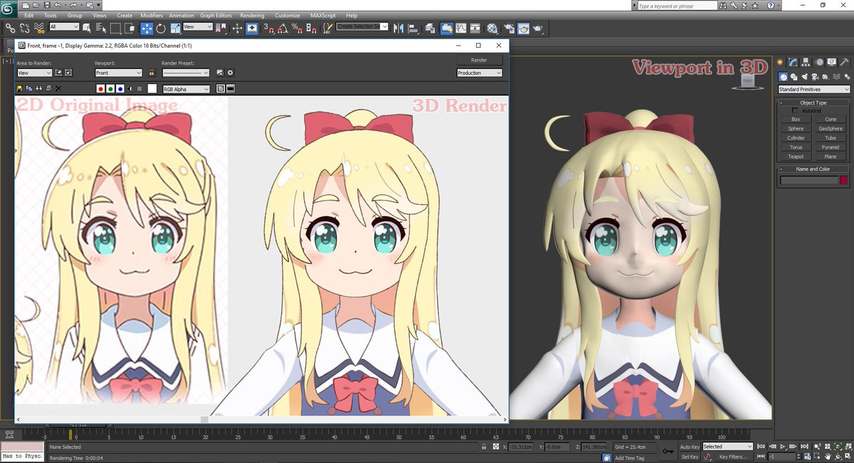Open Curve Editor from toolbar
854x463 pixels.
tap(460, 28)
